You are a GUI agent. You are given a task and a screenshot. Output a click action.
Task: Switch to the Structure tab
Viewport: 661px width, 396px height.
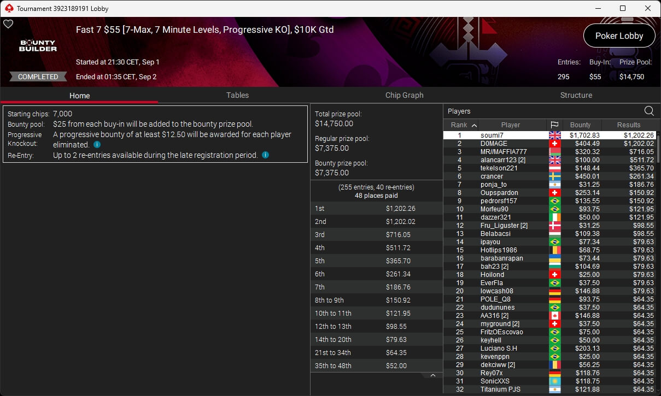(576, 95)
